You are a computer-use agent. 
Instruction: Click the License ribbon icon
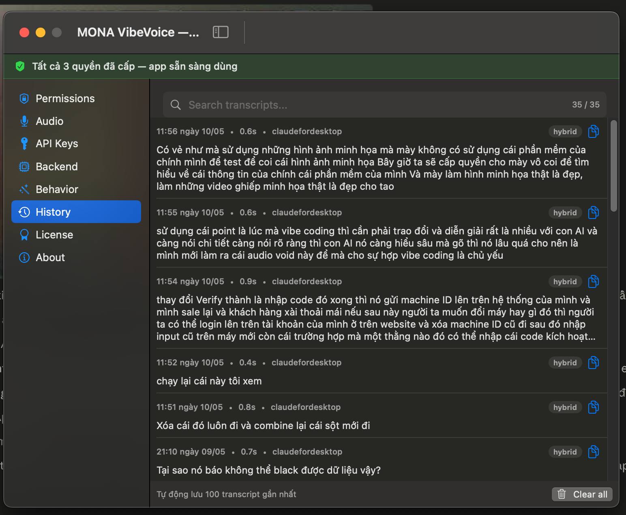tap(24, 235)
